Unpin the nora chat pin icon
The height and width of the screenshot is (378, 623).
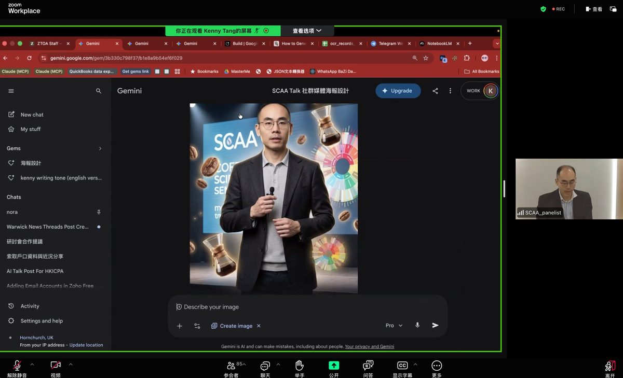(x=99, y=212)
